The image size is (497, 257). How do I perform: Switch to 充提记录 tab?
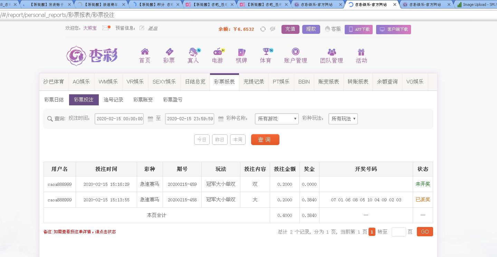pyautogui.click(x=254, y=82)
